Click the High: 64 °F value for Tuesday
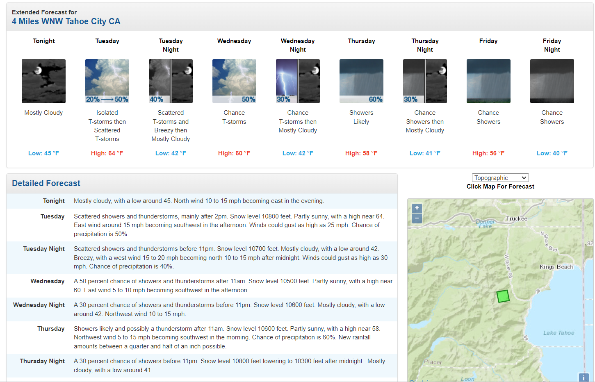595x382 pixels. [107, 153]
